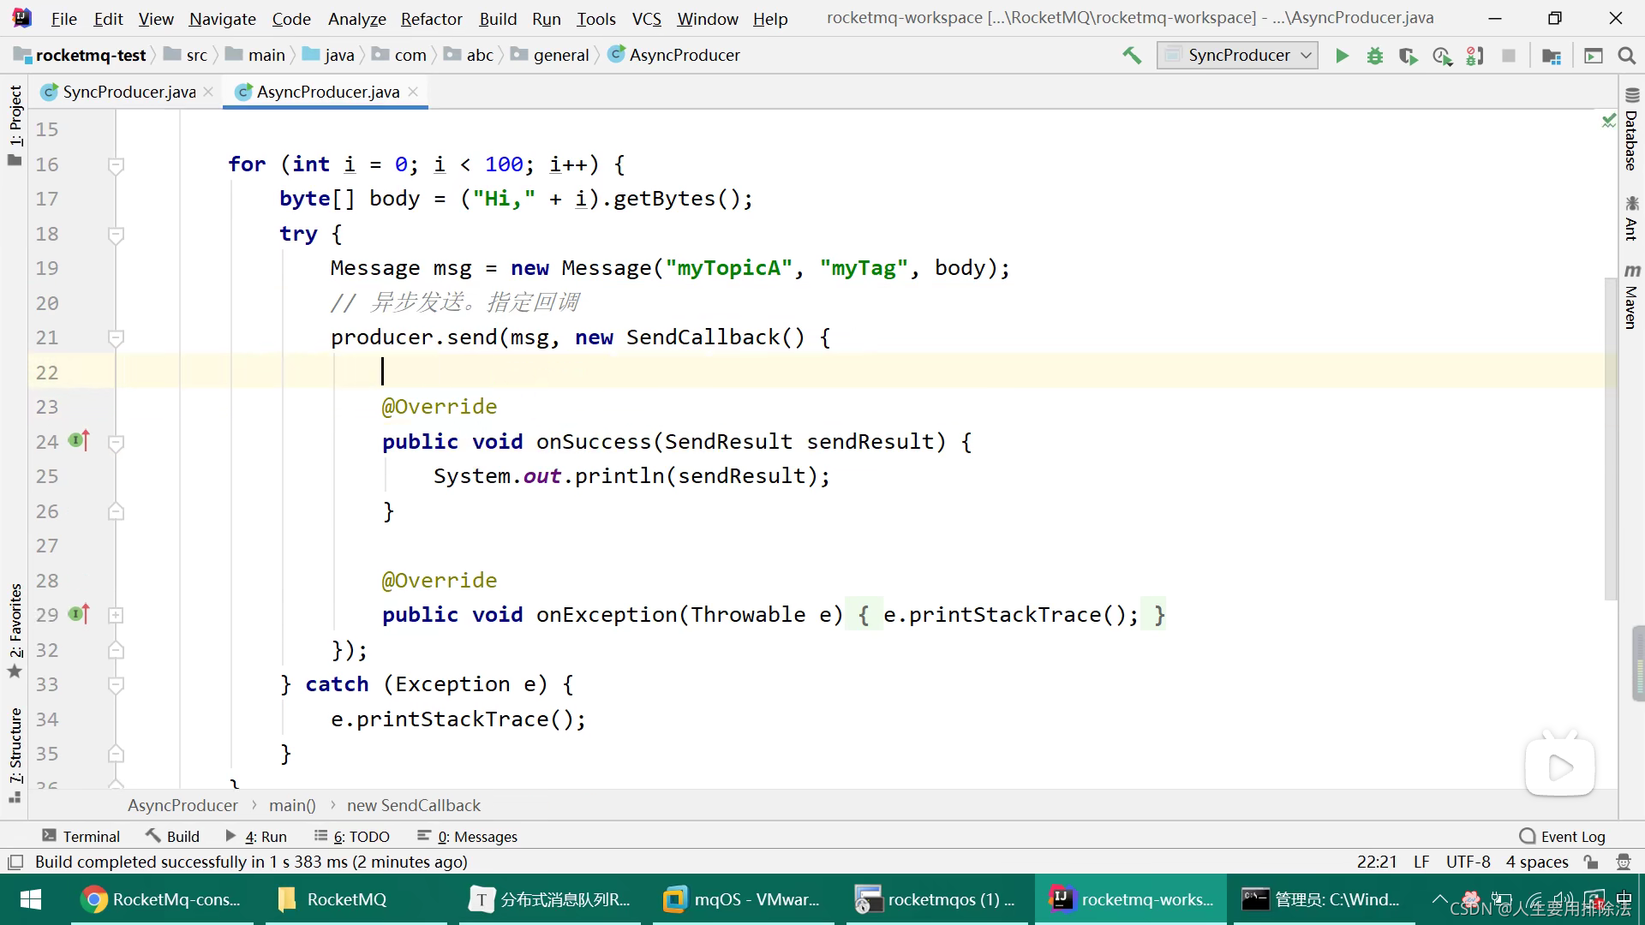Open the Refactor menu
The height and width of the screenshot is (925, 1645).
[x=431, y=19]
